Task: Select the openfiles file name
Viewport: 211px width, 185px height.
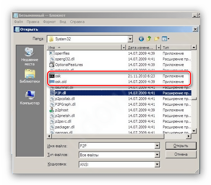Action: point(62,53)
